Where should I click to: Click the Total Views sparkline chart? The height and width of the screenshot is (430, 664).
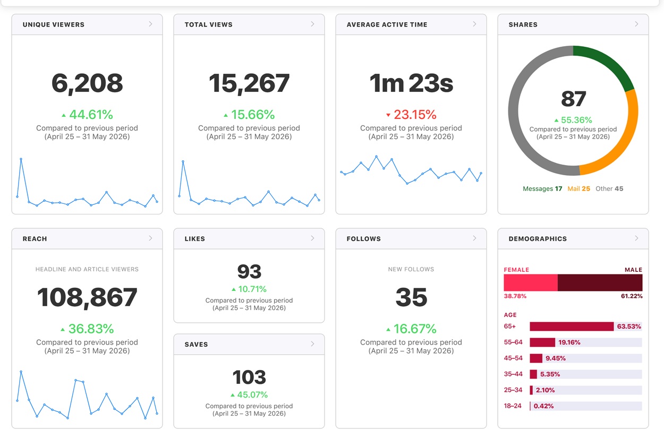pyautogui.click(x=249, y=184)
